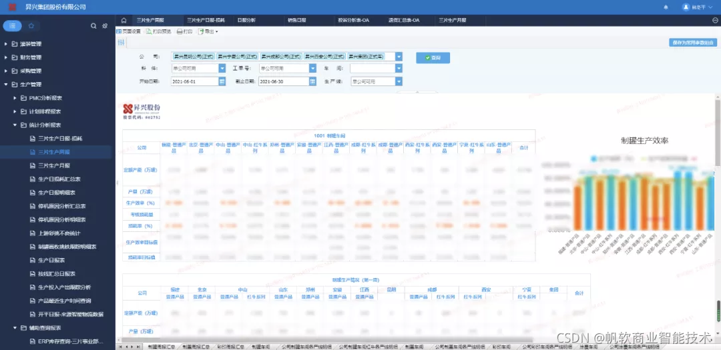721x350 pixels.
Task: Collapse the 统计分析报表 folder
Action: [x=15, y=125]
